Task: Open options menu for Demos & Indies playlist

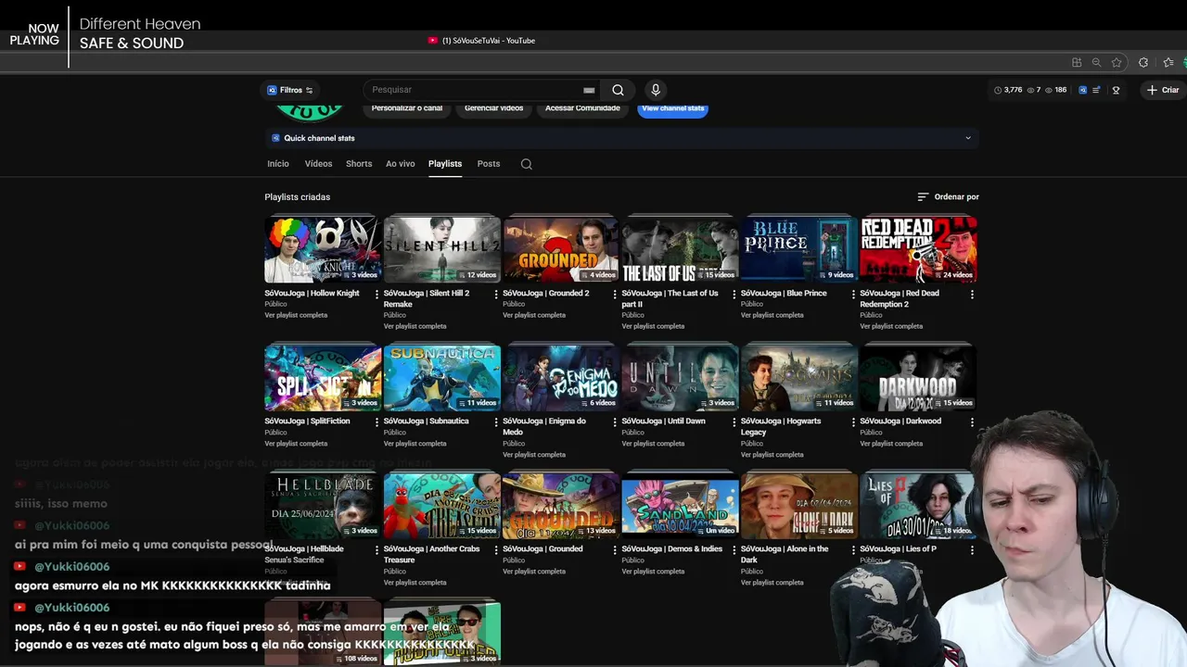Action: pos(734,549)
